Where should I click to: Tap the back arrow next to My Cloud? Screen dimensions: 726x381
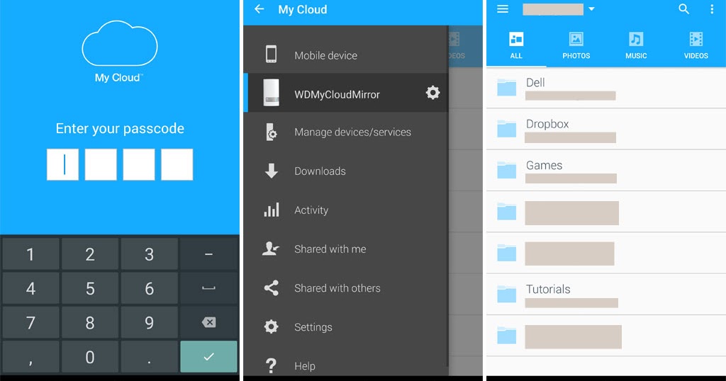259,9
